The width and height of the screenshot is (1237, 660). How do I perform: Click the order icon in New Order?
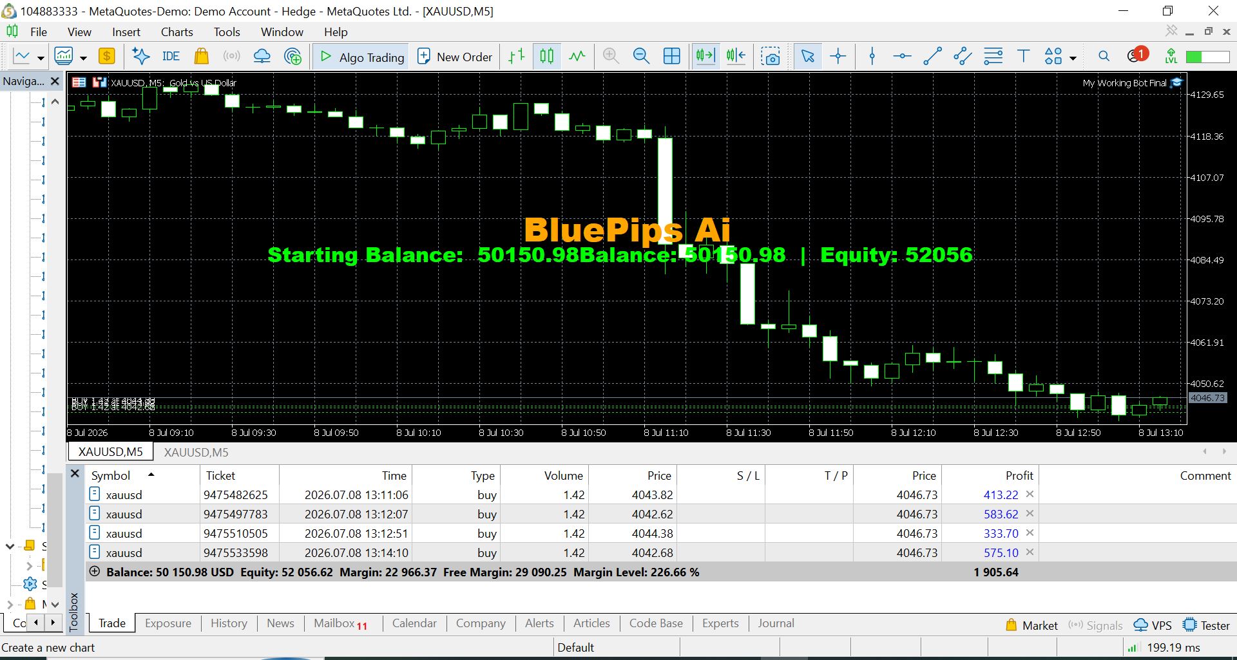pos(423,57)
